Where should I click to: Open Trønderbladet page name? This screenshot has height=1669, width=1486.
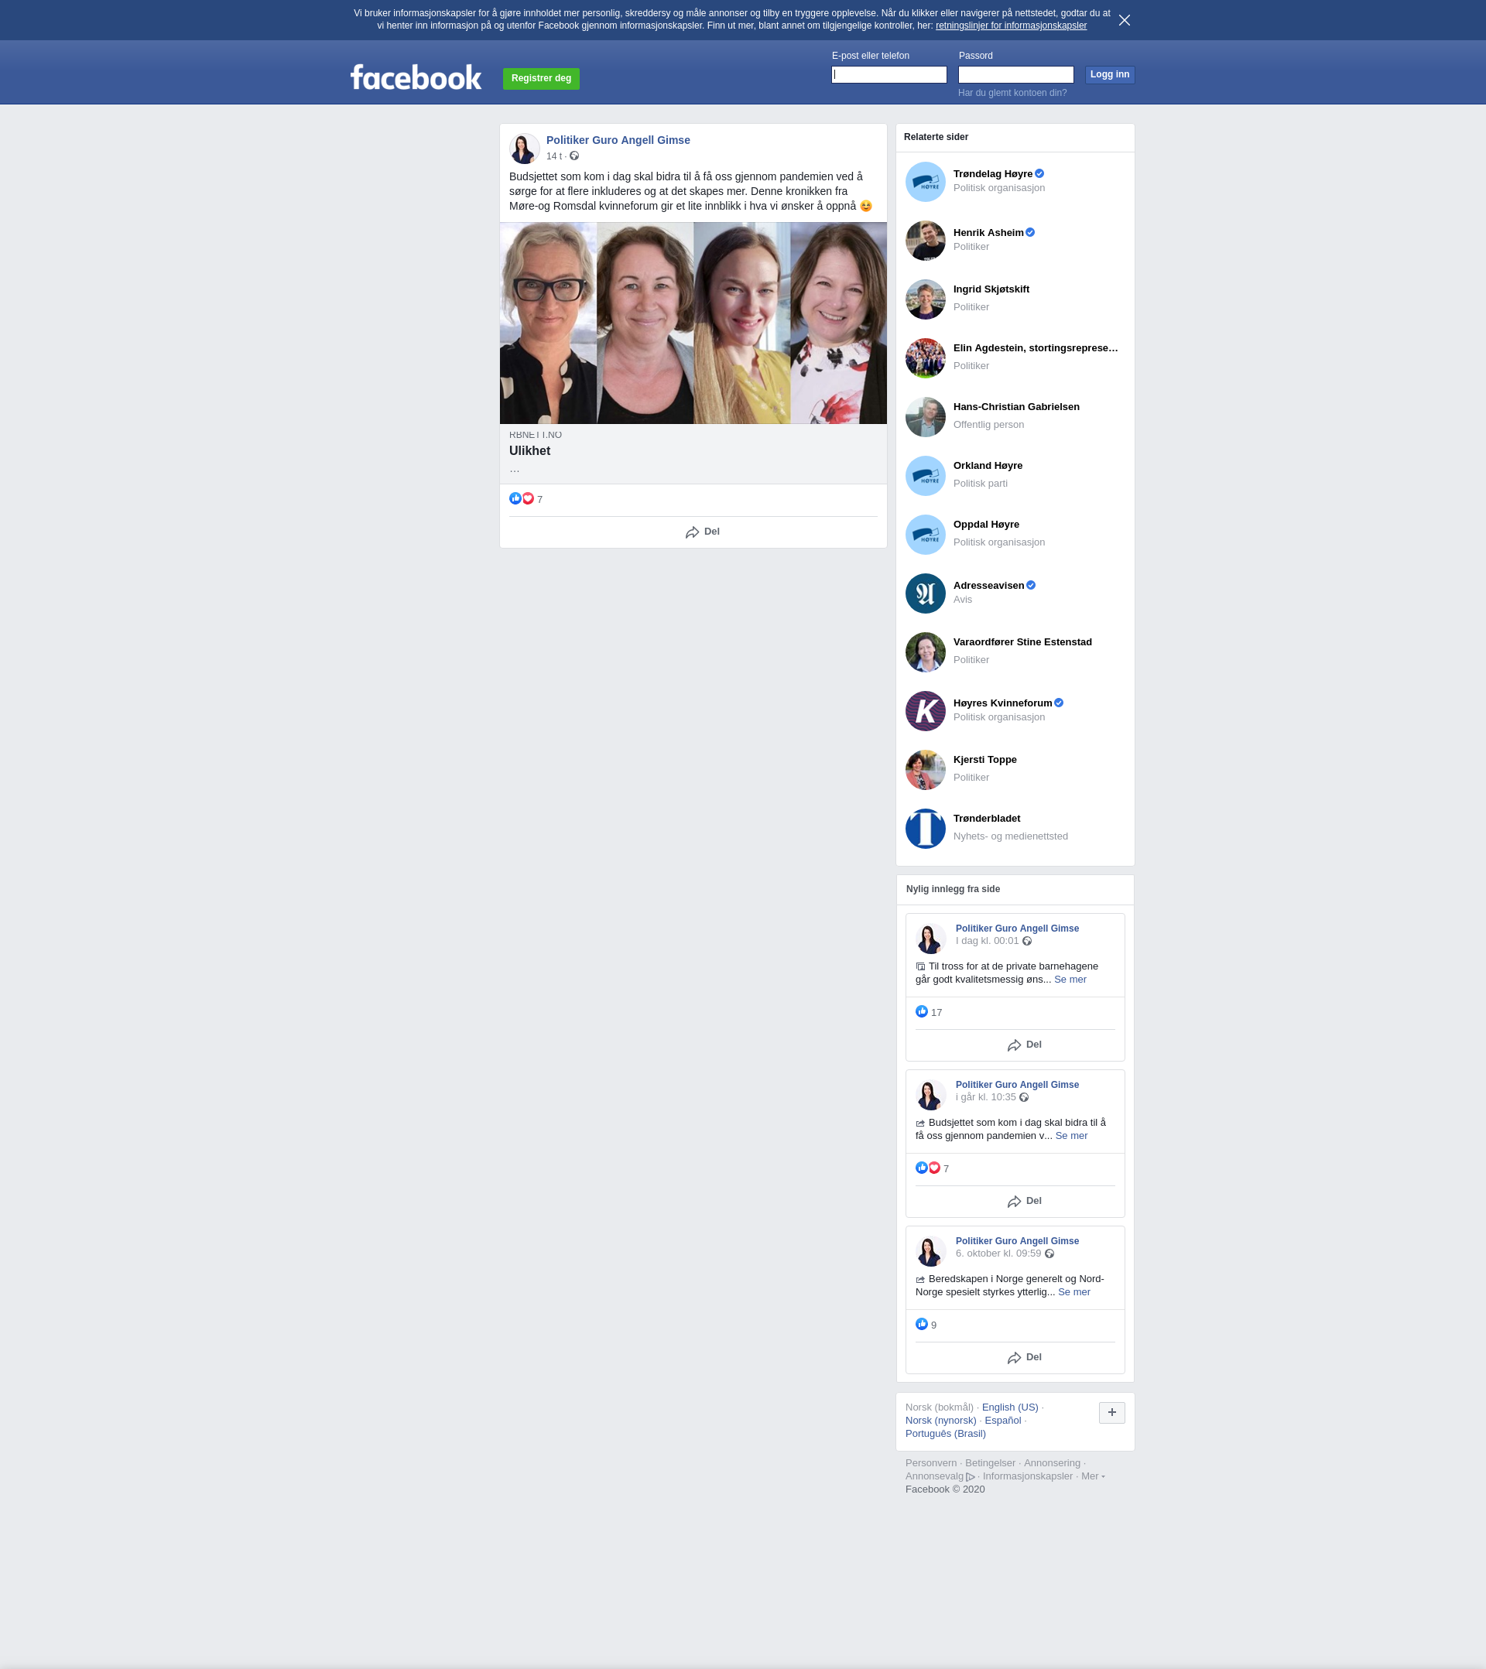(986, 818)
